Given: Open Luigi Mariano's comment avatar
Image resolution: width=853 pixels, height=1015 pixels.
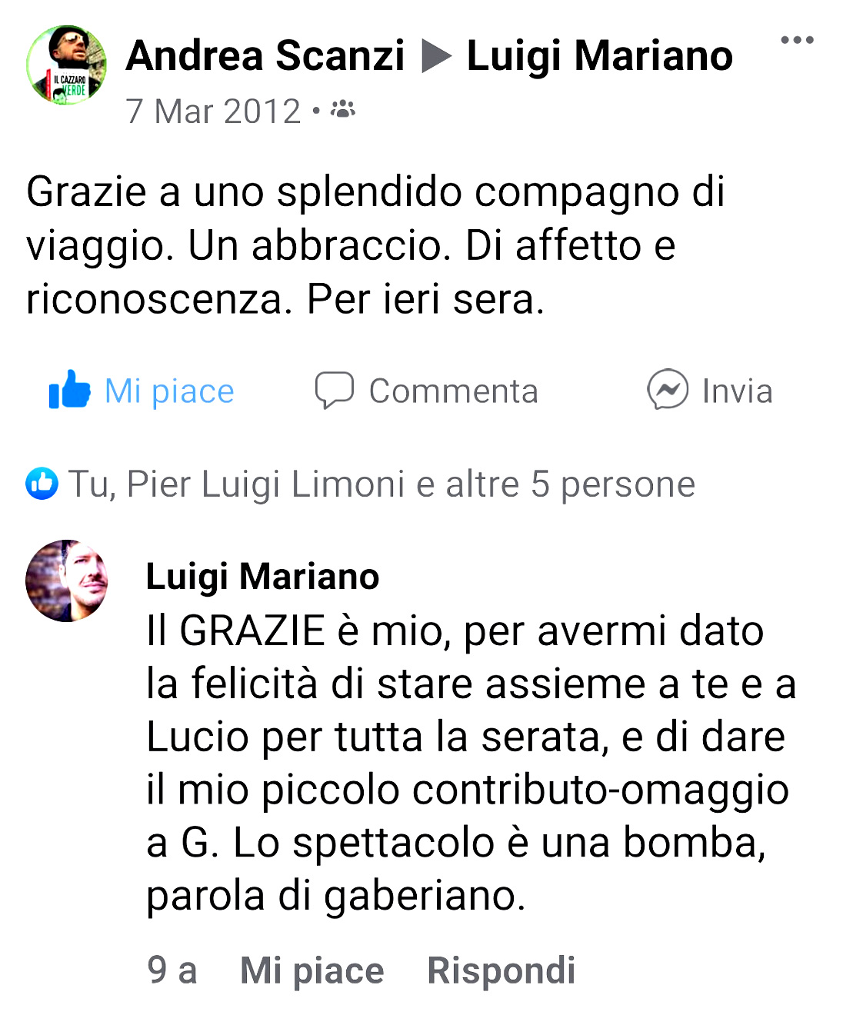Looking at the screenshot, I should [x=67, y=581].
